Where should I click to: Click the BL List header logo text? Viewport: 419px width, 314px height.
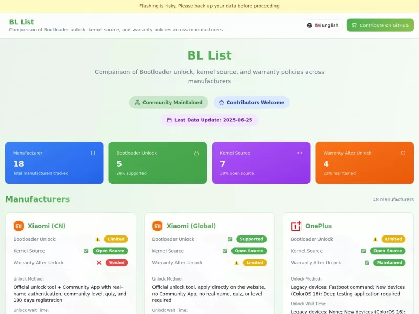pyautogui.click(x=21, y=22)
